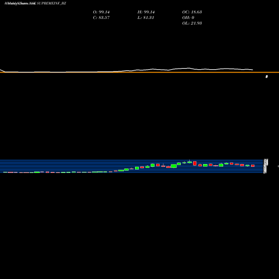Click the OC: 18.63 readout
279x279 pixels.
tap(192, 12)
